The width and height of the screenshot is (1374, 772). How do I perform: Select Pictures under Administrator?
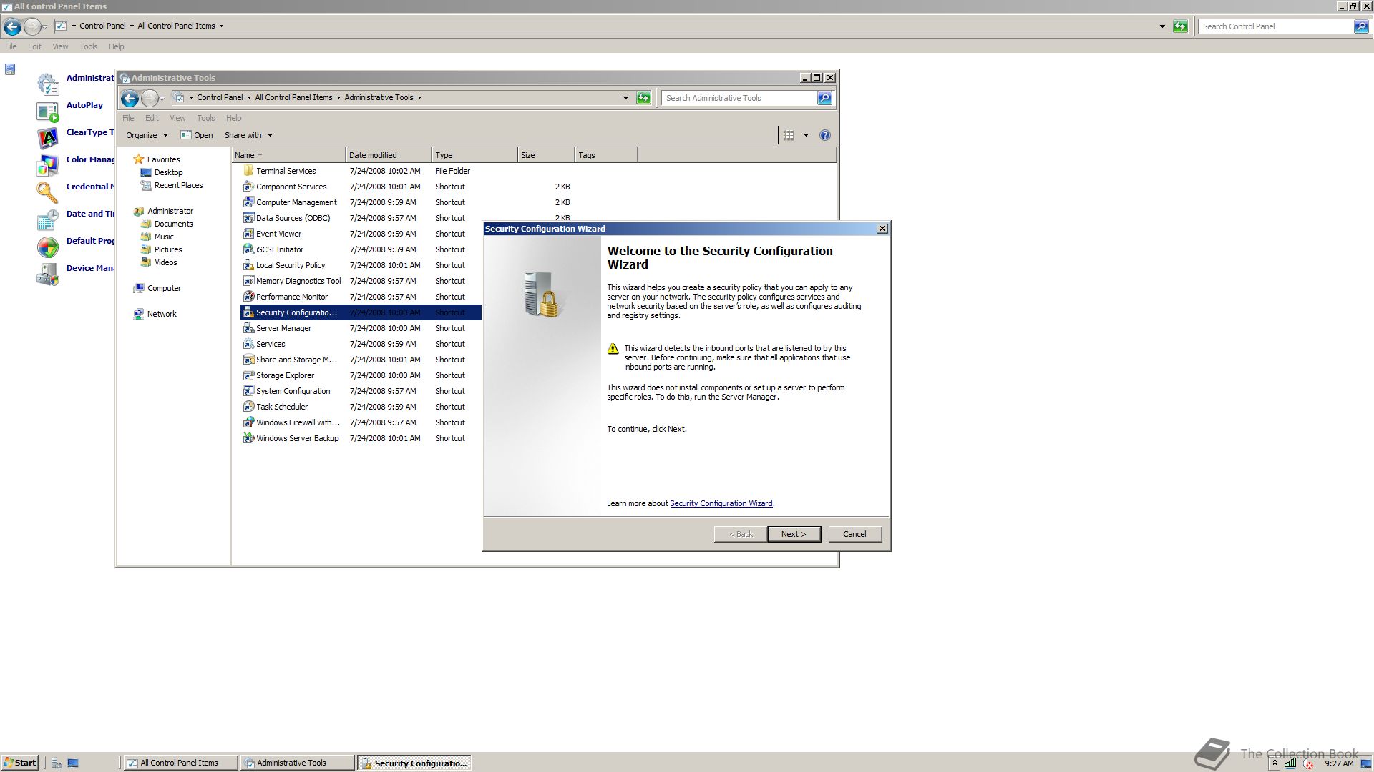[x=168, y=249]
